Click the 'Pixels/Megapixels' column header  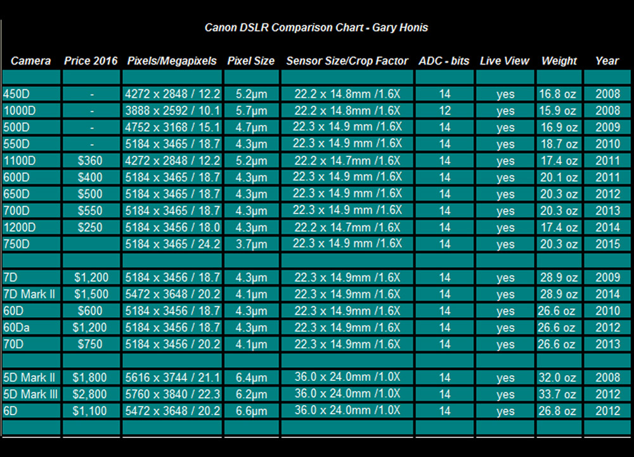click(x=172, y=61)
